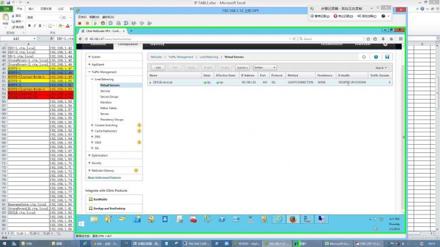Select the Citrix NetScaler VPX browser tab
Screen dimensions: 440x247
(x=102, y=31)
